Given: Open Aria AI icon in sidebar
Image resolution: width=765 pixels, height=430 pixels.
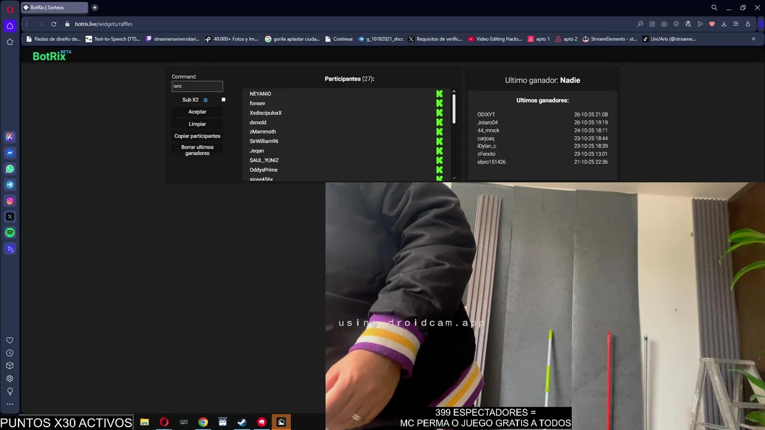Looking at the screenshot, I should click(10, 137).
